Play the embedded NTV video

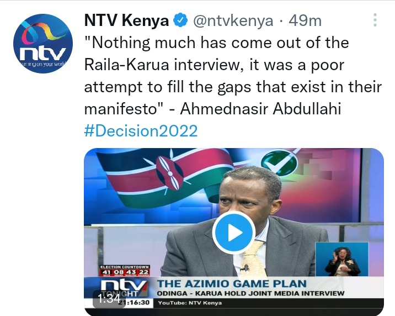(x=234, y=233)
